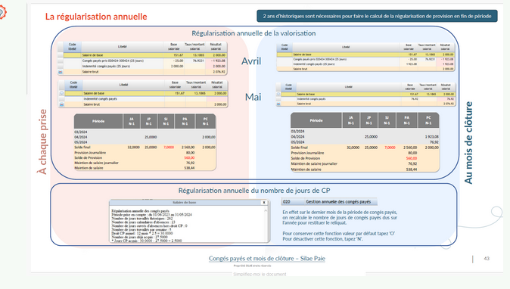This screenshot has height=289, width=510.
Task: Click the 'Salaire brut' row icon in left Avril table
Action: click(x=61, y=72)
